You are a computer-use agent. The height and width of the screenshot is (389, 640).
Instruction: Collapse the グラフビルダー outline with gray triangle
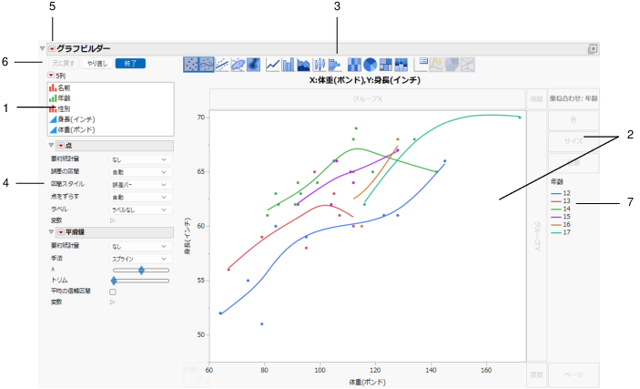click(42, 48)
